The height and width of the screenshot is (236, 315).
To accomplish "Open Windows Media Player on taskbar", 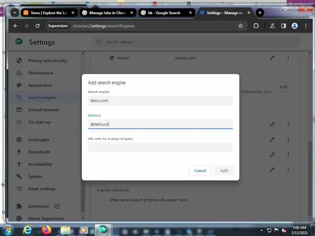I will pyautogui.click(x=84, y=230).
